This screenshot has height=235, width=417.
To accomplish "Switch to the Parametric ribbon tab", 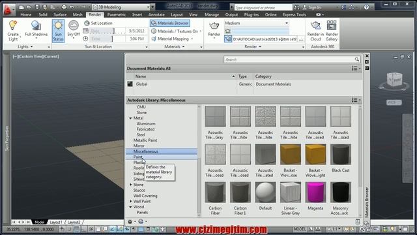I will pyautogui.click(x=117, y=14).
